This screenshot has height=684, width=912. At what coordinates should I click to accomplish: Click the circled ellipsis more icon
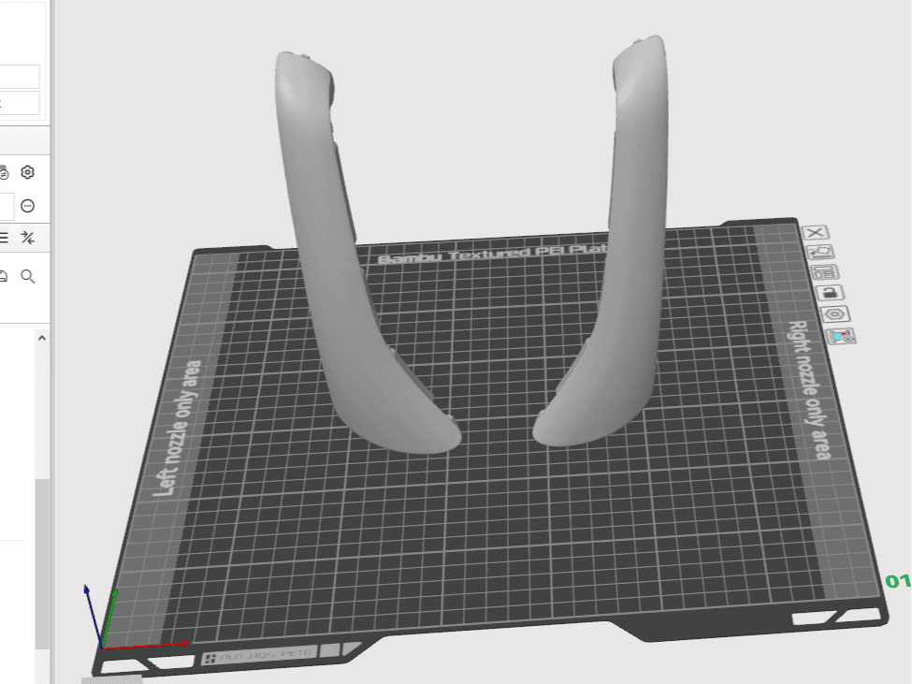[27, 206]
